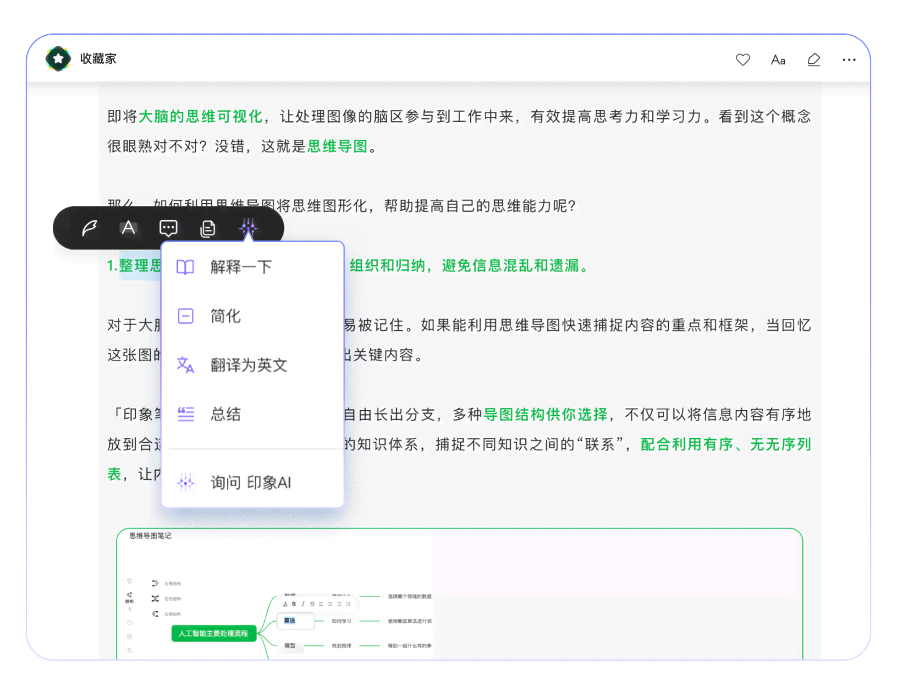Click the minus-box icon beside 简化
897x685 pixels.
pyautogui.click(x=186, y=316)
